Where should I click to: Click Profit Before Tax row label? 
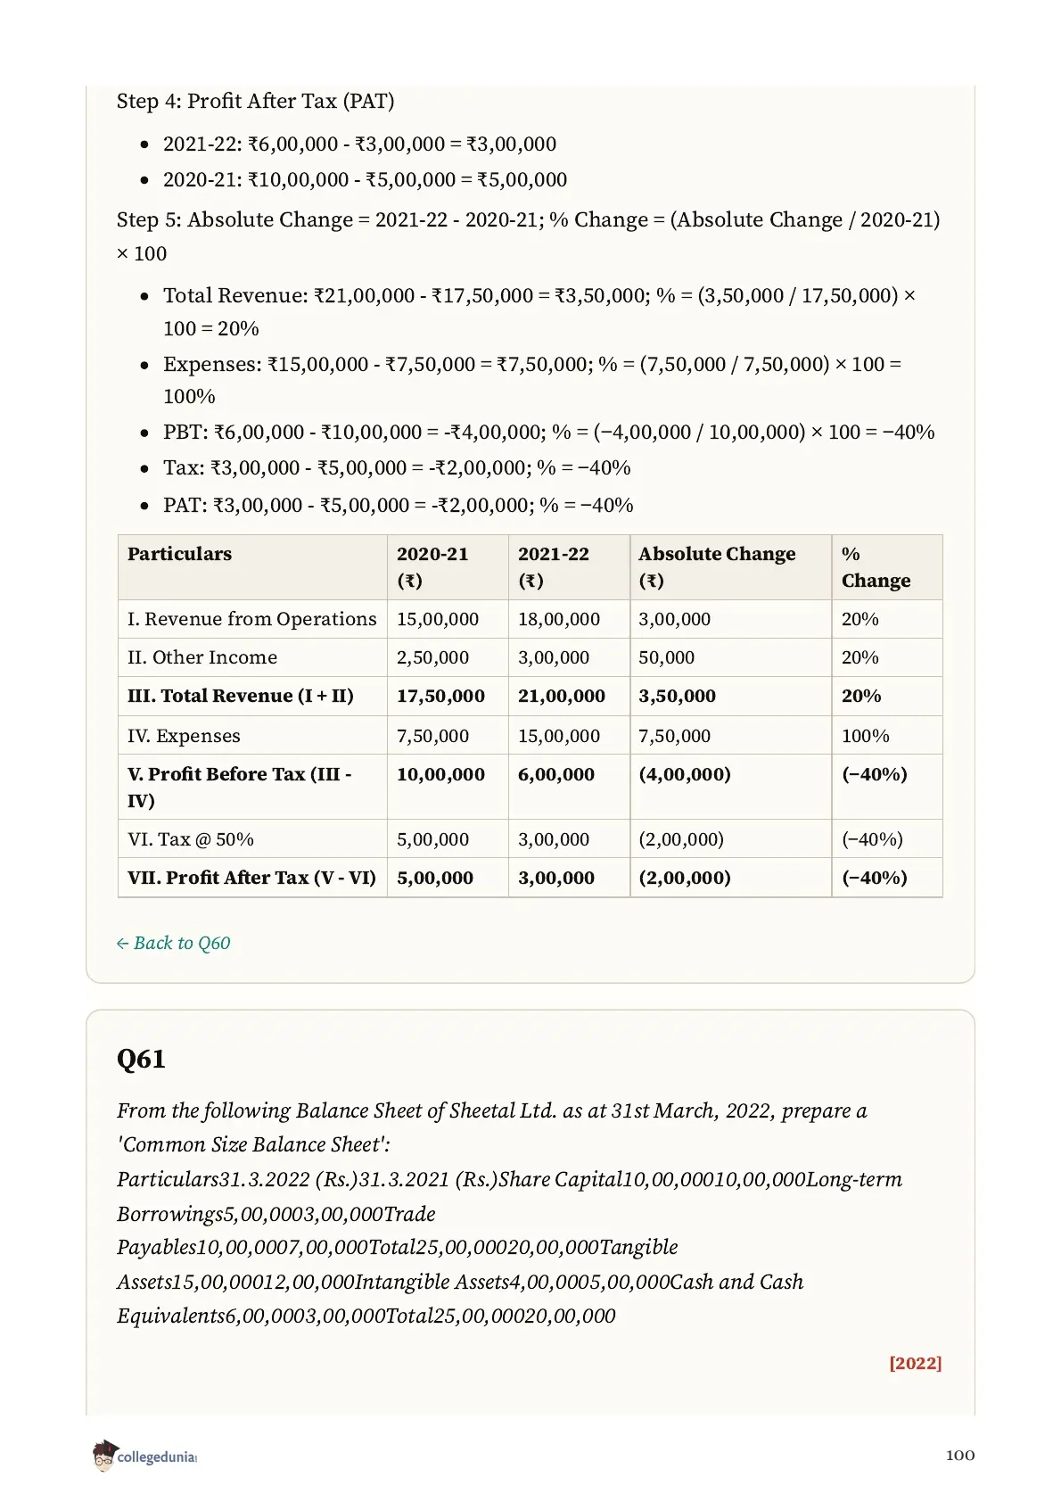coord(240,787)
